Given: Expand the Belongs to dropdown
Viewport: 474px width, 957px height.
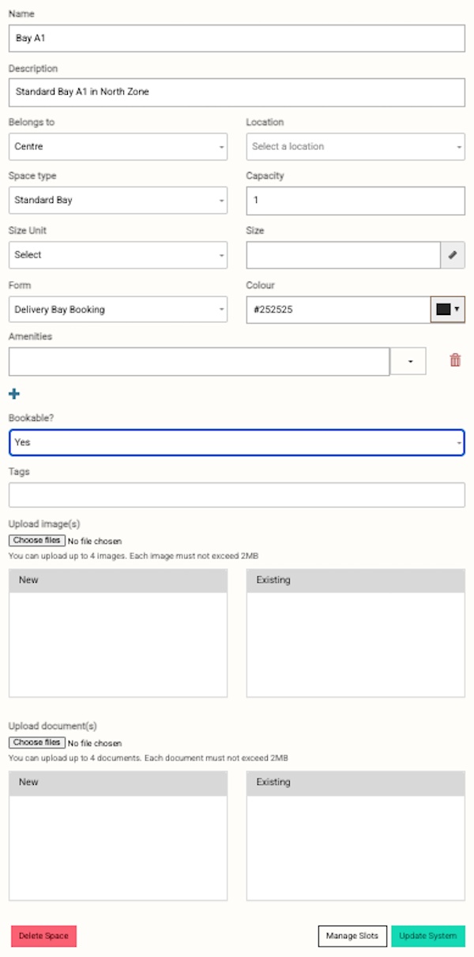Looking at the screenshot, I should [x=118, y=147].
